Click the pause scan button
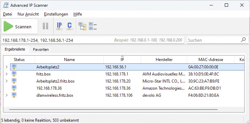Image resolution: width=250 pixels, height=124 pixels. [x=45, y=26]
